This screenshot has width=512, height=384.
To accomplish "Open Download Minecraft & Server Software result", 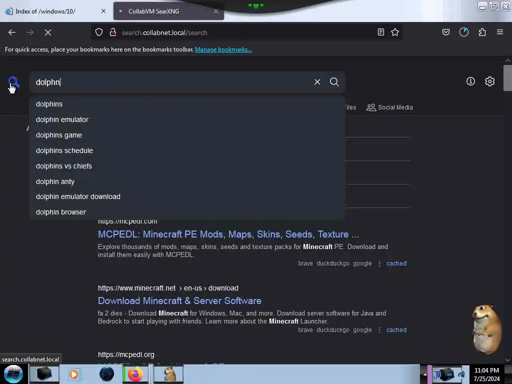I will click(x=179, y=300).
